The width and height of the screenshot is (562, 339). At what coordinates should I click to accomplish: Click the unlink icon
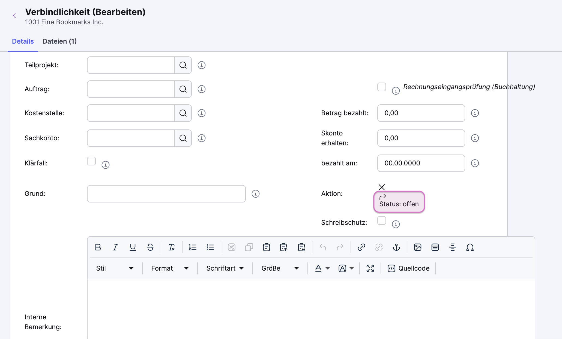coord(379,247)
